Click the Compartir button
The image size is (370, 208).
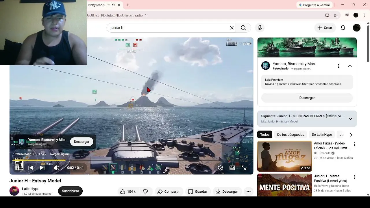169,192
